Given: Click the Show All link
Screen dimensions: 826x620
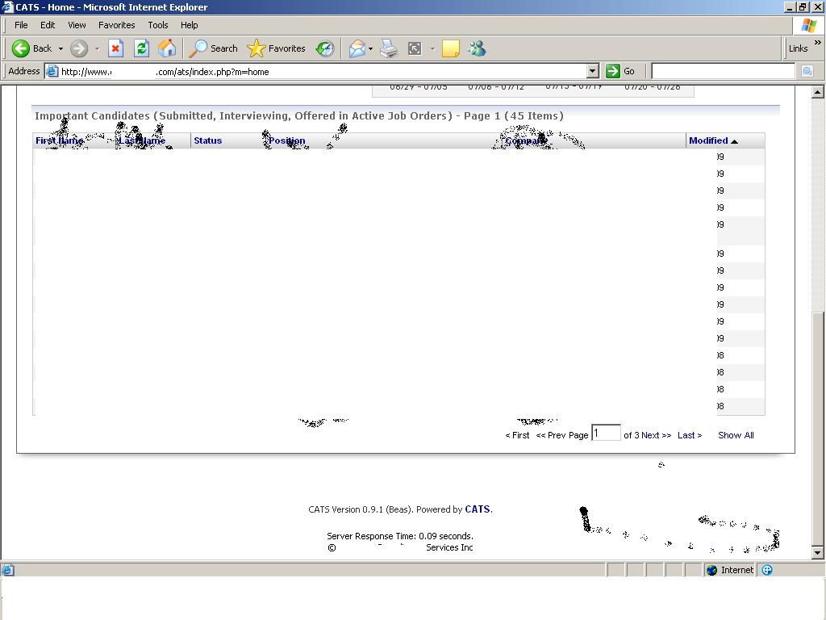Looking at the screenshot, I should point(736,435).
